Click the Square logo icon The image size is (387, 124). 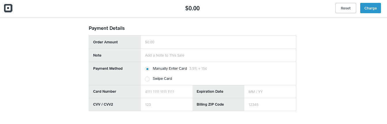[x=8, y=8]
